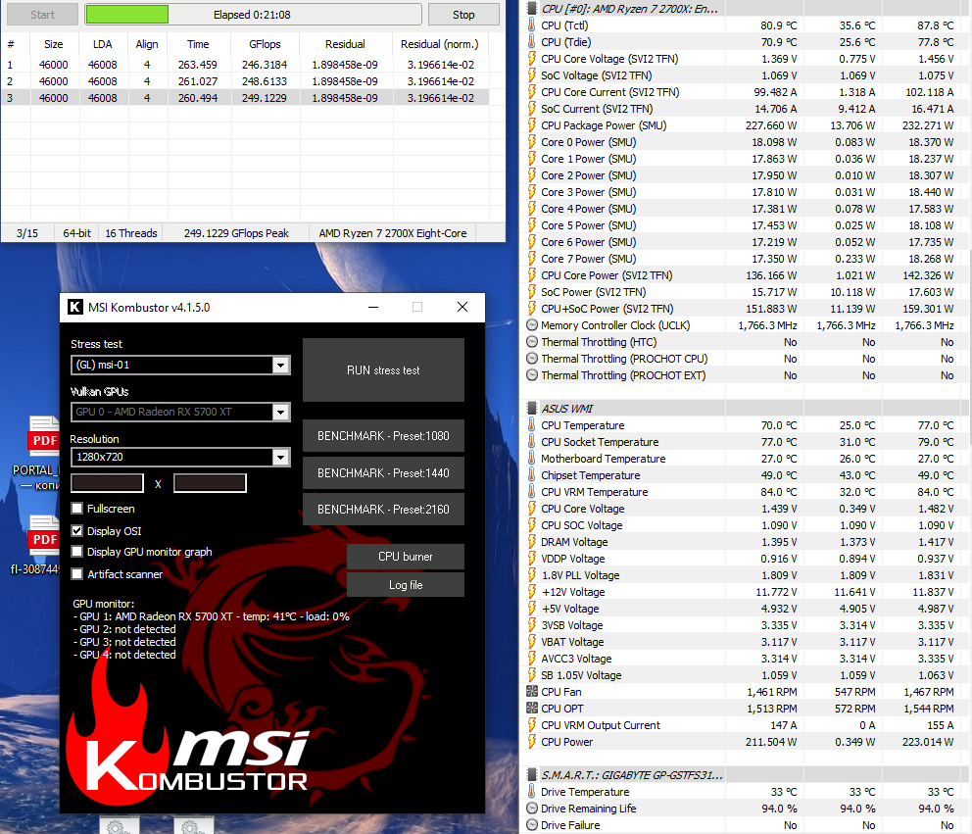Image resolution: width=972 pixels, height=834 pixels.
Task: Click thermometer icon beside Drive Temperature
Action: [x=532, y=792]
